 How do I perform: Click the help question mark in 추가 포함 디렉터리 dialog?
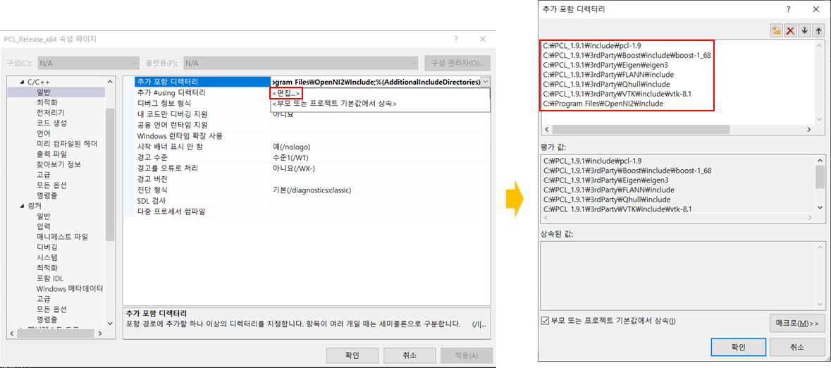(789, 9)
